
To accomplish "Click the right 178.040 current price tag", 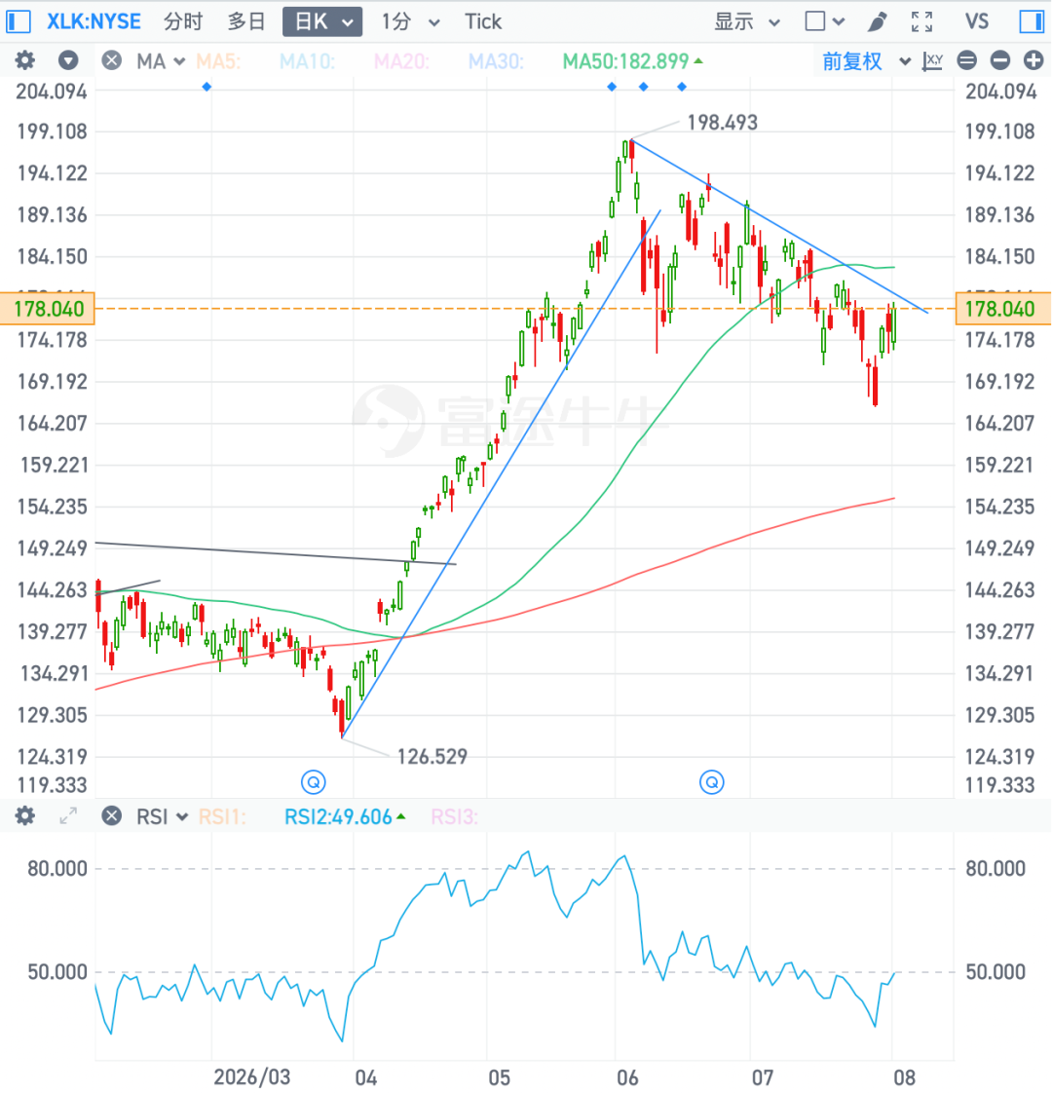I will [1002, 309].
